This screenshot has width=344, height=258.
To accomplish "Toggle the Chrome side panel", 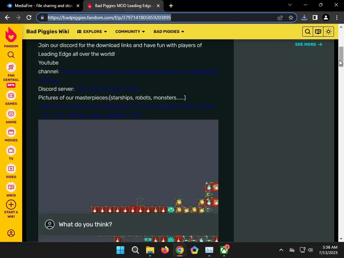I will pyautogui.click(x=315, y=17).
